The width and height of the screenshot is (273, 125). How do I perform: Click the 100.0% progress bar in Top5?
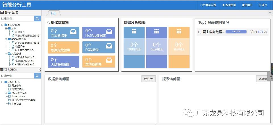236,32
